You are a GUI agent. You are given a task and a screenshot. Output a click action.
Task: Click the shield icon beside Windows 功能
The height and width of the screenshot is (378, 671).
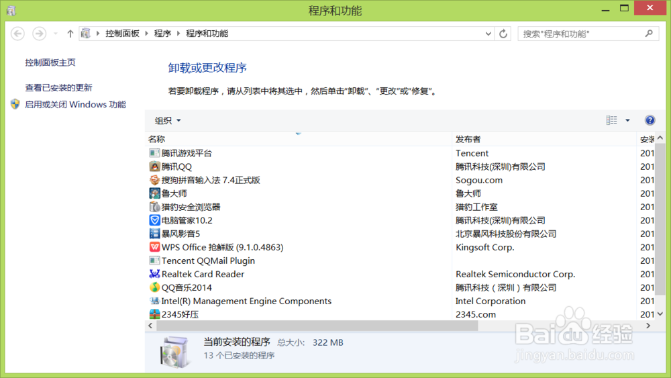click(15, 104)
